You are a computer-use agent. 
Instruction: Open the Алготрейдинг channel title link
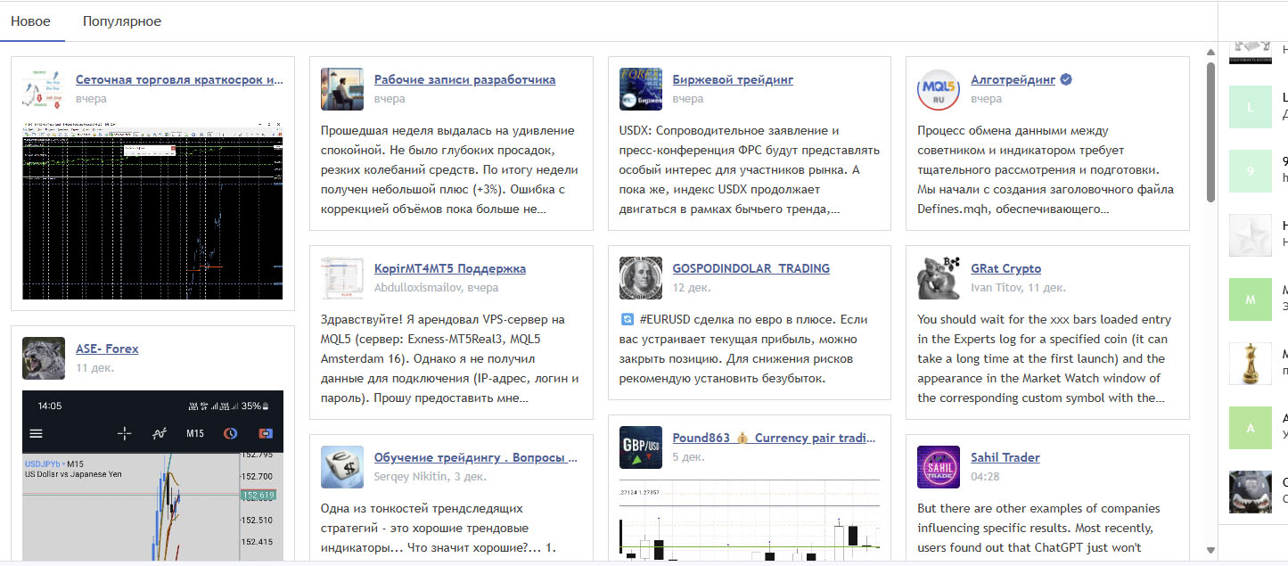pyautogui.click(x=1013, y=79)
